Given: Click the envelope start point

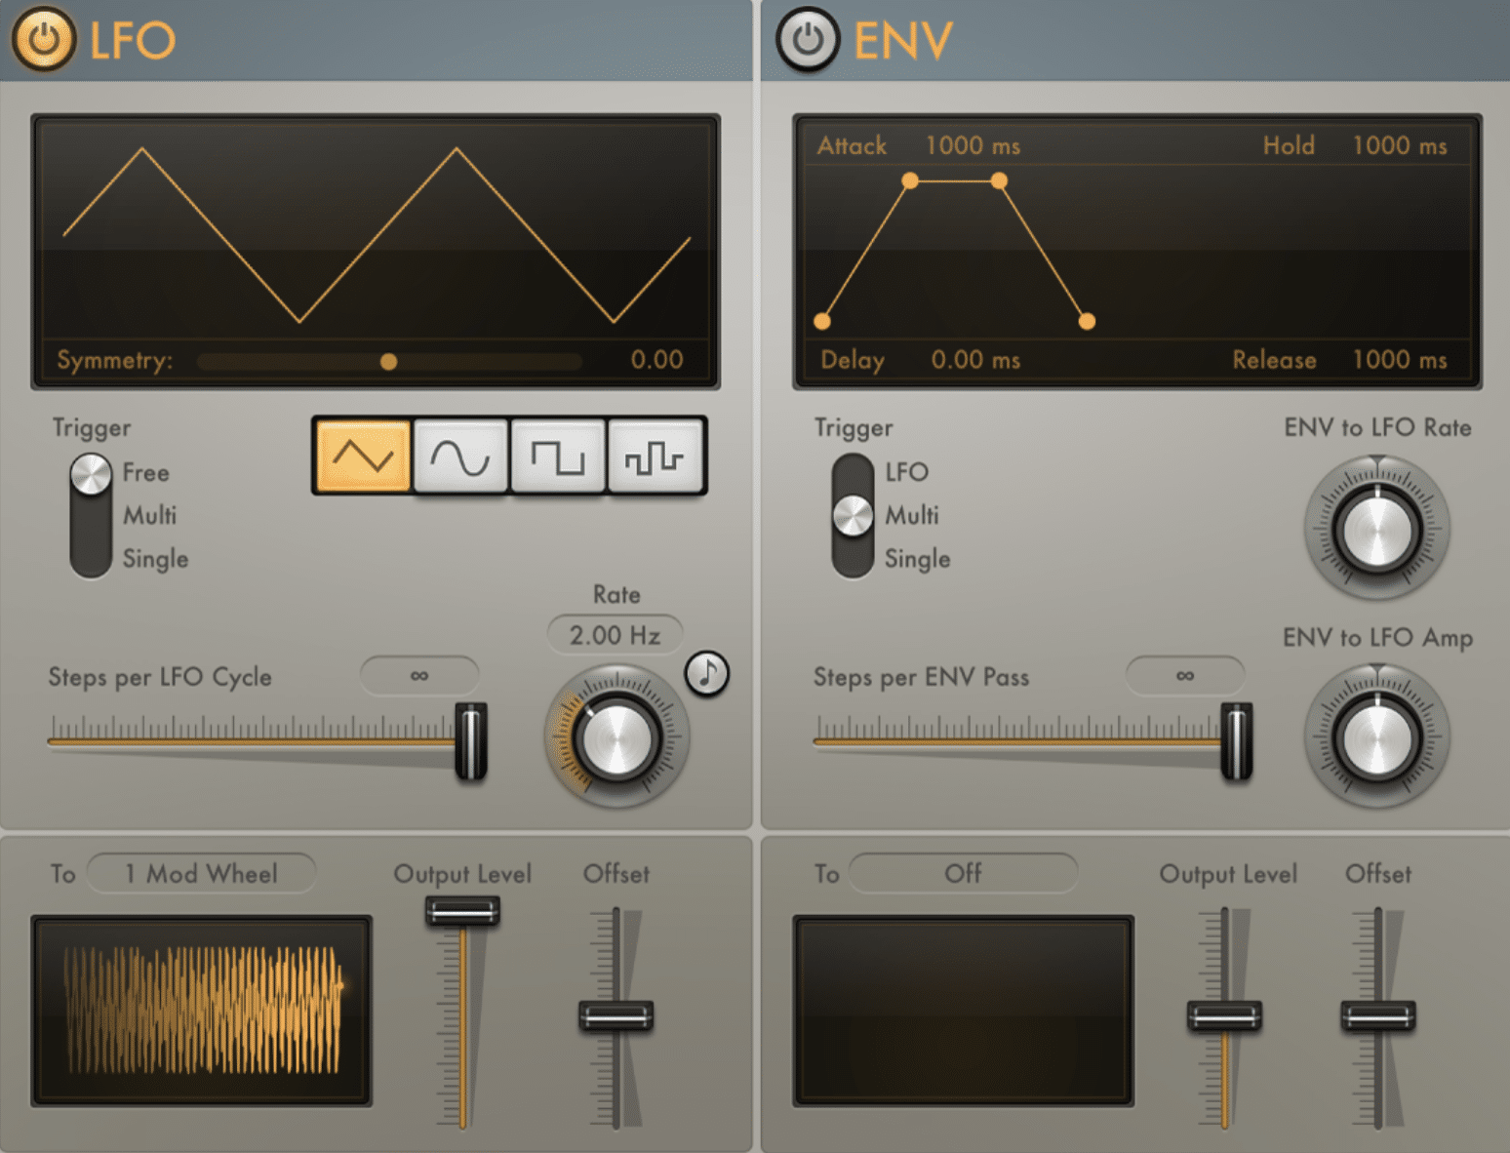Looking at the screenshot, I should click(822, 321).
